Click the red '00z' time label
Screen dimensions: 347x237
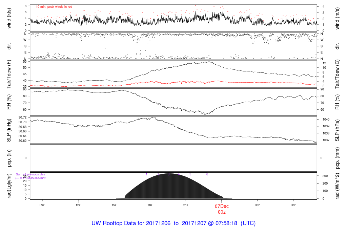coord(222,212)
